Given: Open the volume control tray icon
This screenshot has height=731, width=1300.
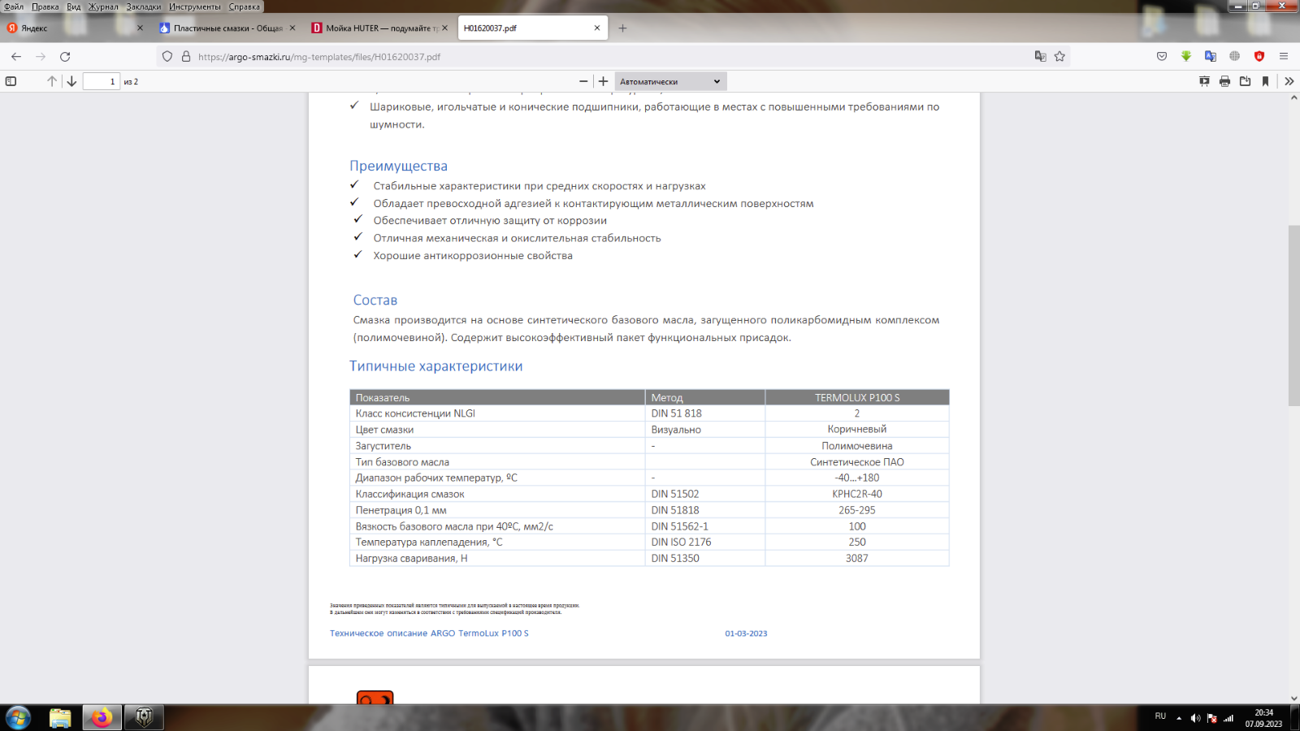Looking at the screenshot, I should [1195, 718].
